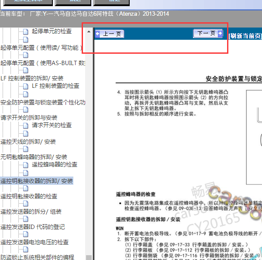Open 安全防护装置与锁定装置个性化功 tree entry
Screen dimensions: 262x260
[43, 102]
